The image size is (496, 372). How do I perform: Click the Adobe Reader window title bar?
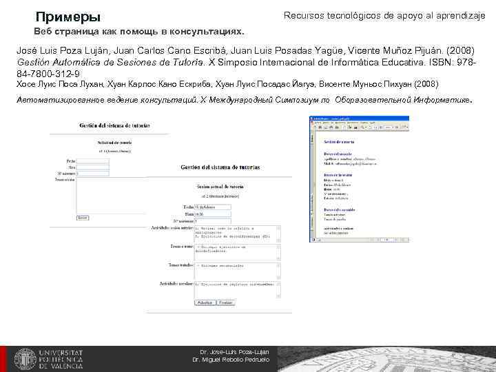pos(360,118)
